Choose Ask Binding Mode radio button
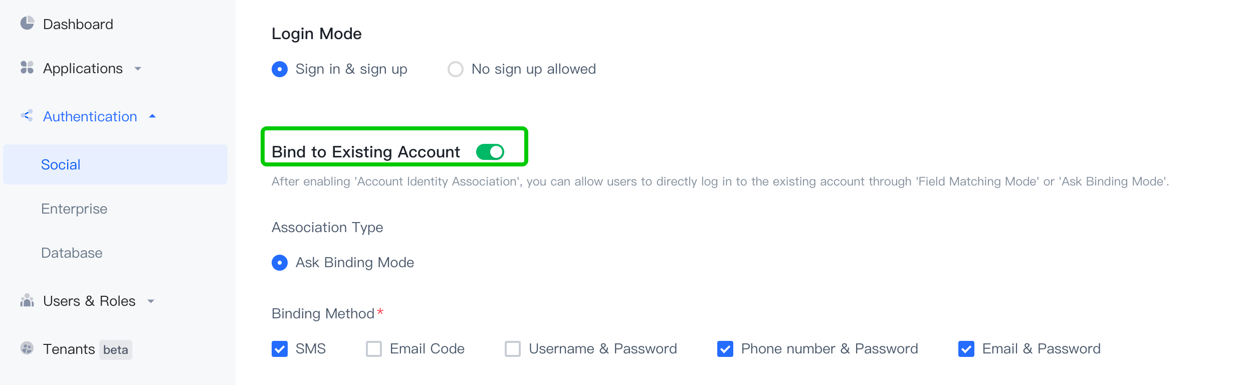The width and height of the screenshot is (1237, 385). pos(280,263)
